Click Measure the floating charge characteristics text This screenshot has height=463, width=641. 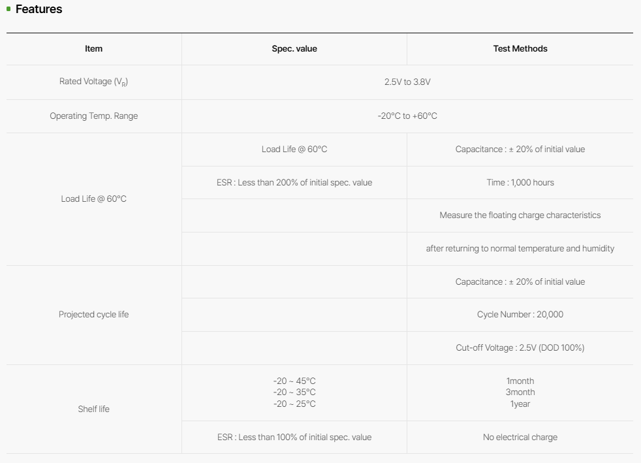[520, 215]
